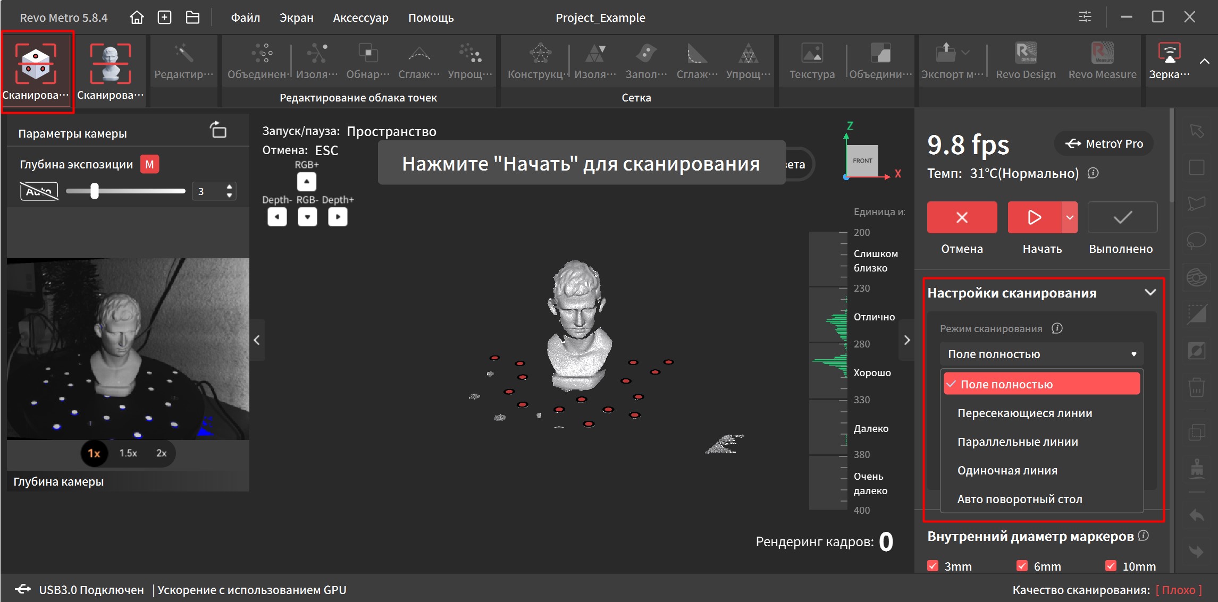
Task: Click the RGB+ up arrow button
Action: (307, 182)
